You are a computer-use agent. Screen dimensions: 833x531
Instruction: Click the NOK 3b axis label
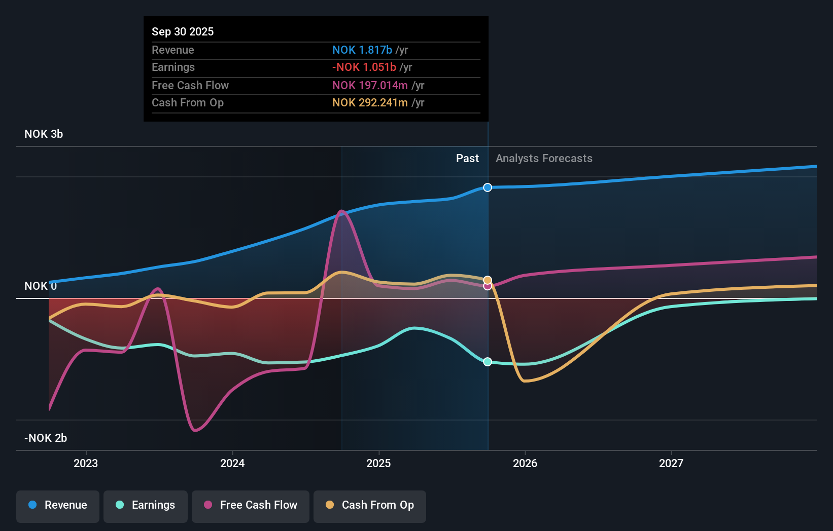coord(44,134)
